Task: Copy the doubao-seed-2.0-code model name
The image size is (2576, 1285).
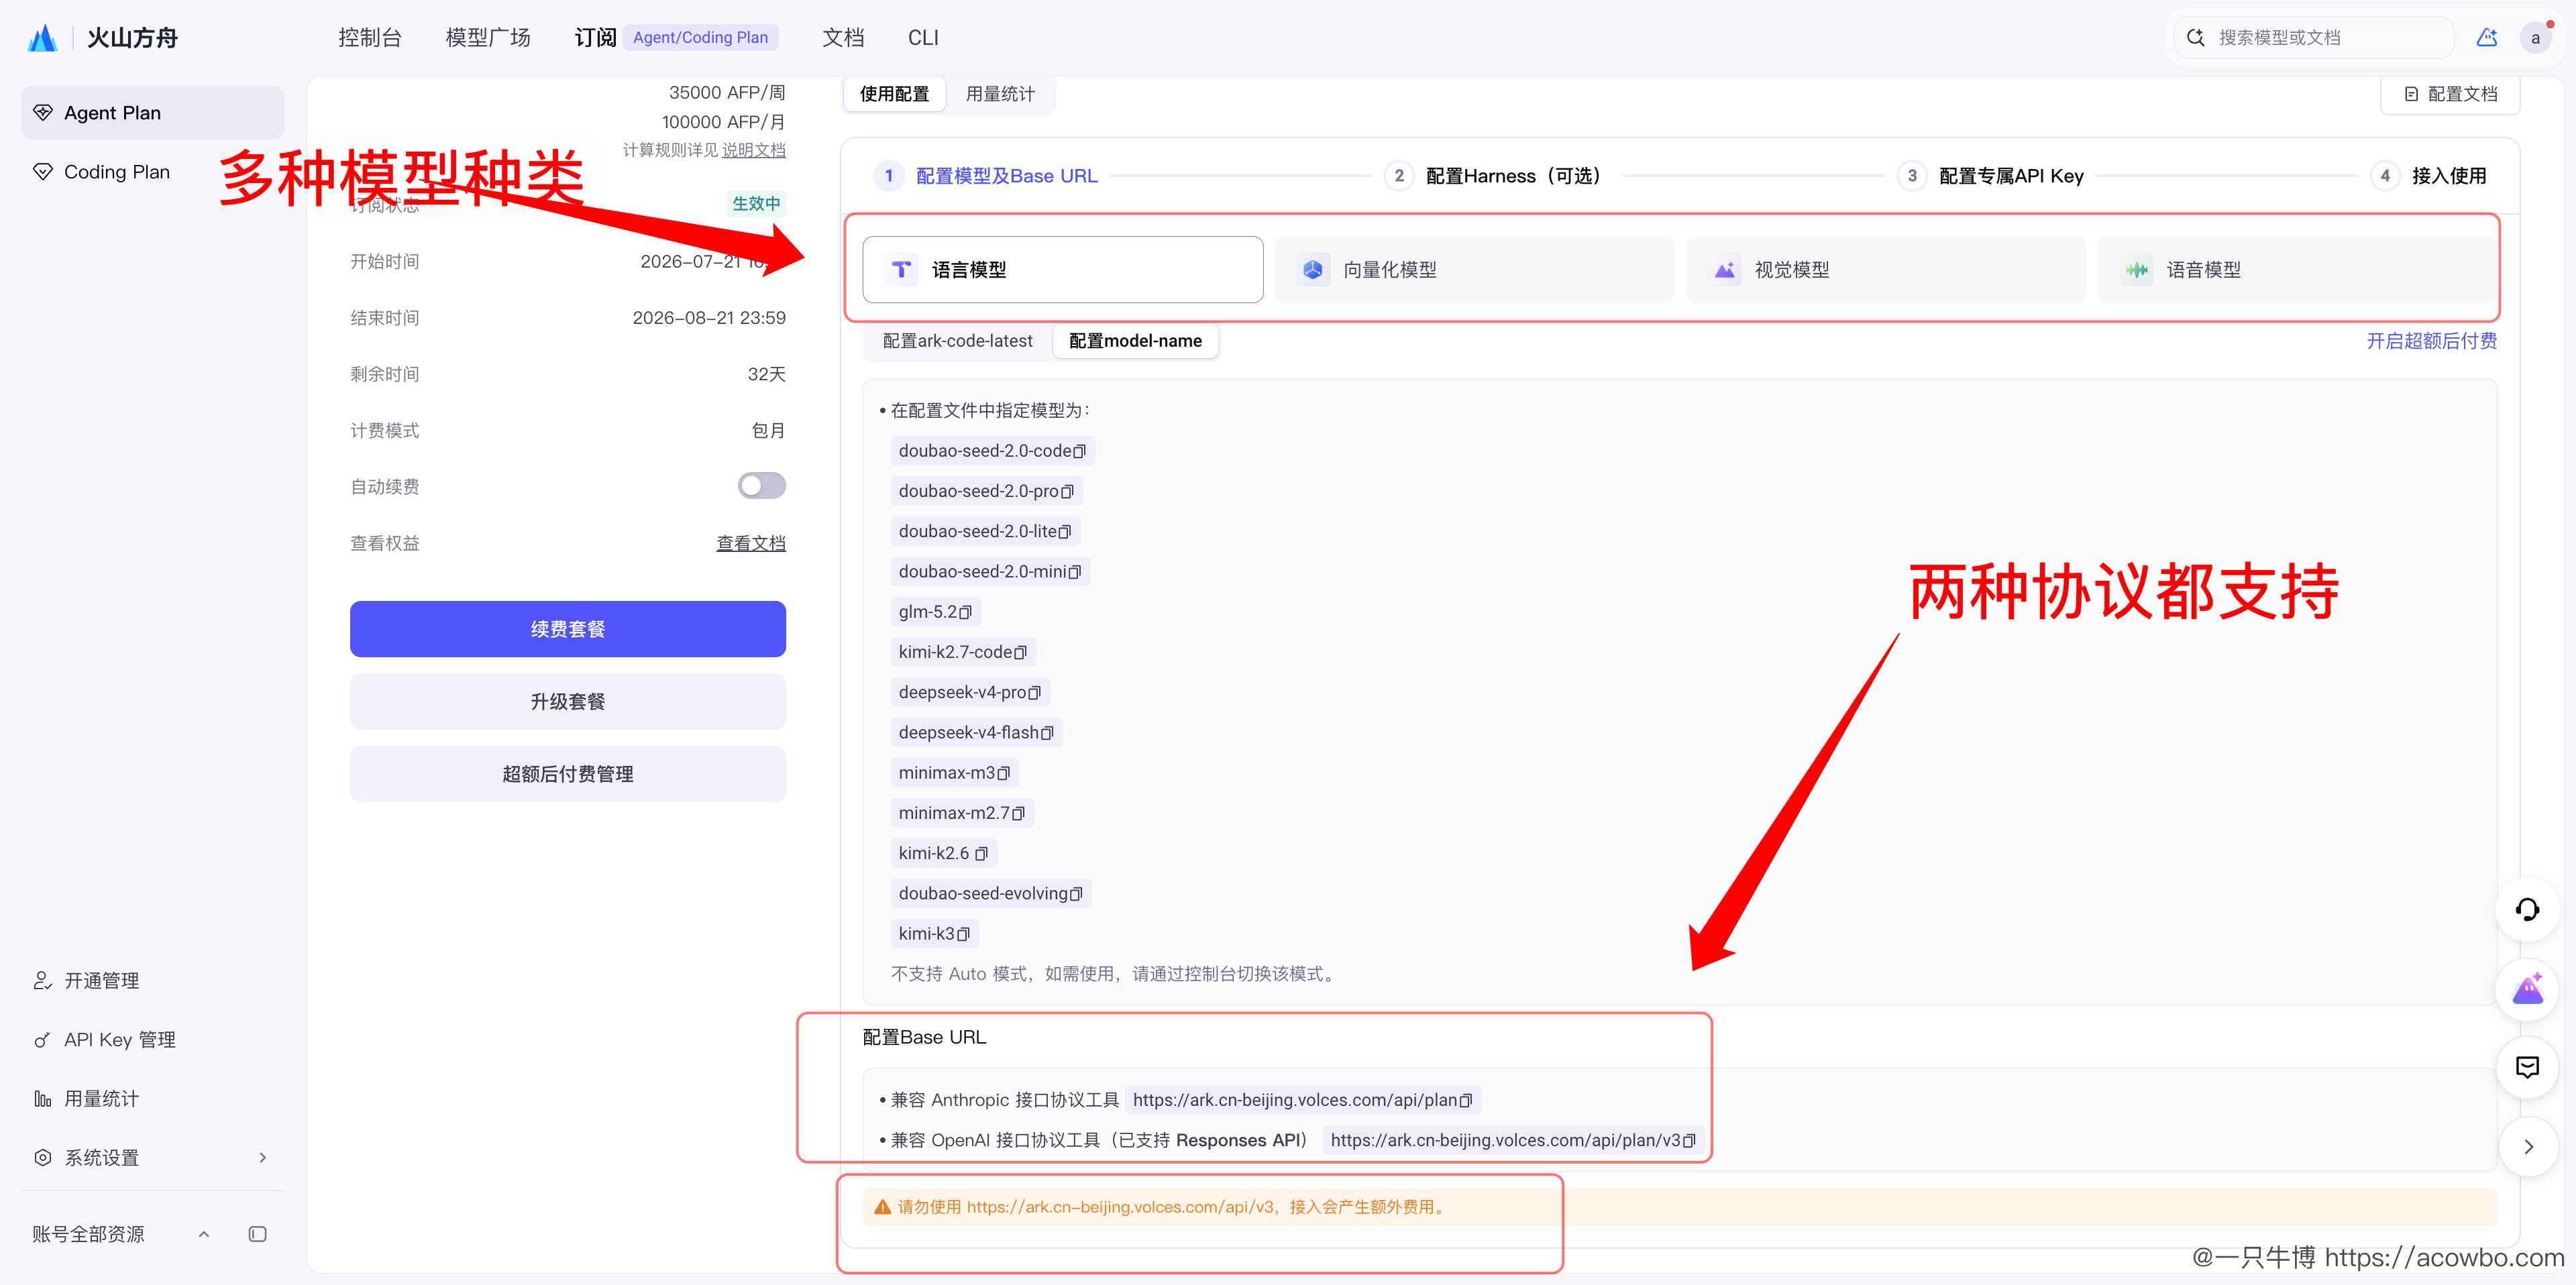Action: [1079, 452]
